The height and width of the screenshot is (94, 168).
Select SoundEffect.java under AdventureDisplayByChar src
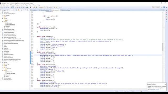11,25
